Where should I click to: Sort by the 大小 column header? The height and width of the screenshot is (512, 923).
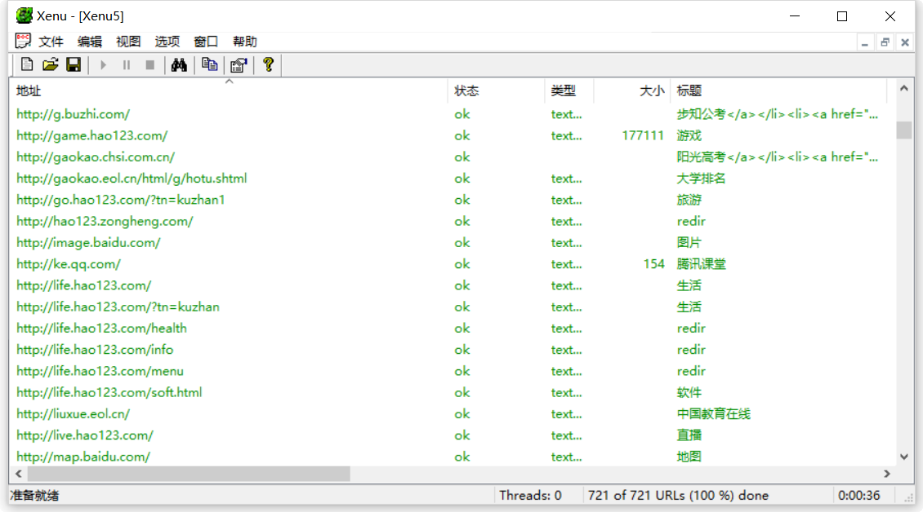(651, 91)
